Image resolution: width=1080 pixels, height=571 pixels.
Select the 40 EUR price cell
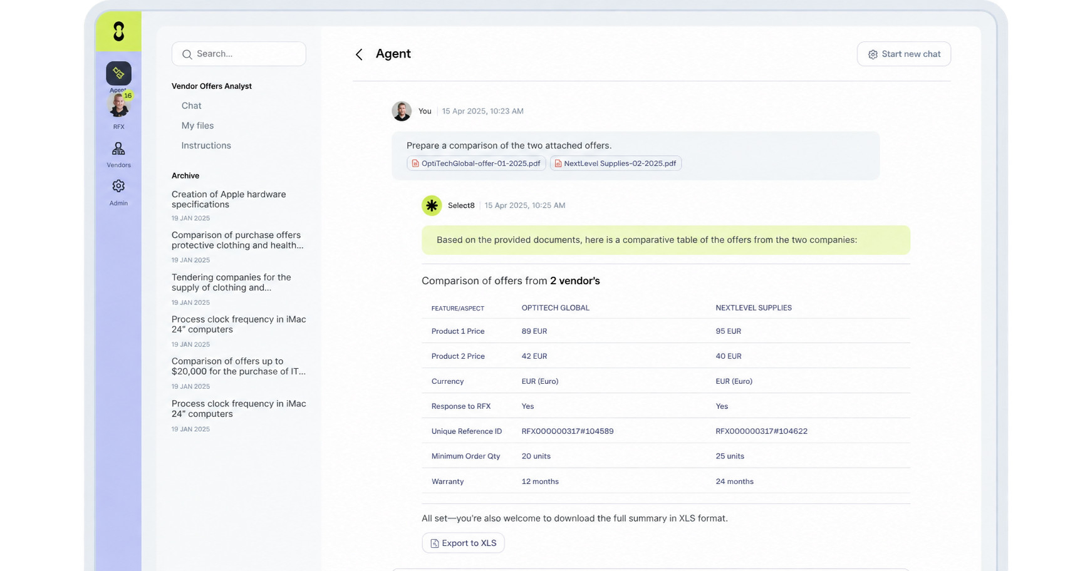[x=729, y=356]
